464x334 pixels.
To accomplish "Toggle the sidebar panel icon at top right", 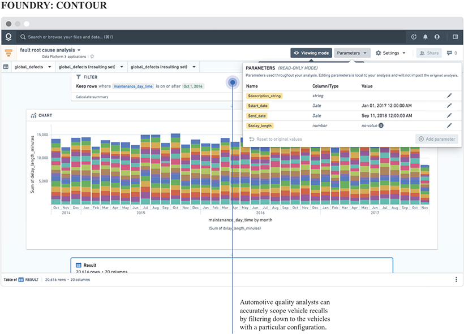I will coord(455,37).
